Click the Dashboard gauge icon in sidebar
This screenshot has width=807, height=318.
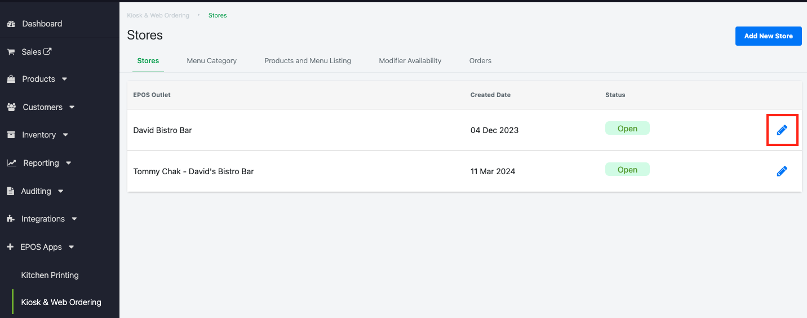point(11,24)
